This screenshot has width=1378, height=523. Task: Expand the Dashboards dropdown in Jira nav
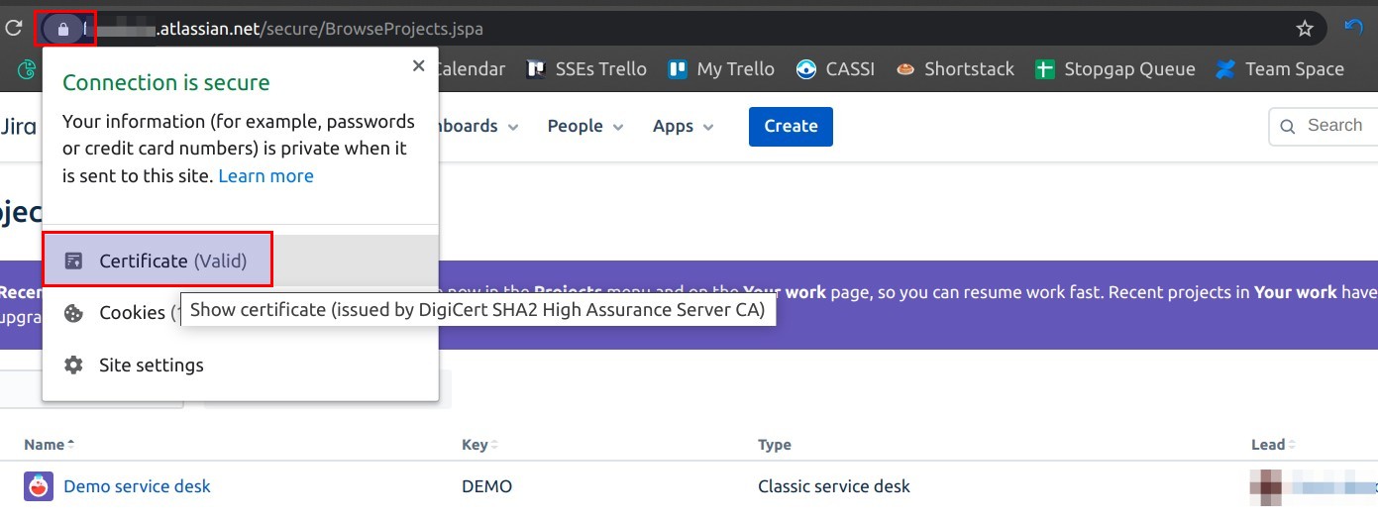(x=479, y=126)
